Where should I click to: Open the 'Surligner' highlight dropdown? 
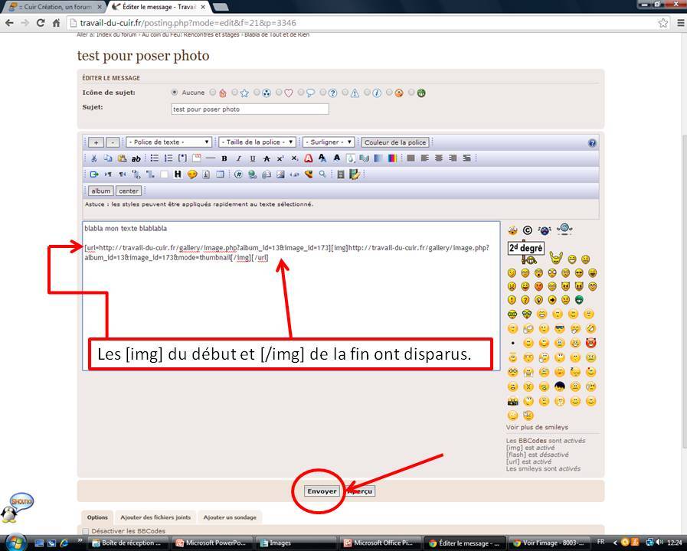point(329,142)
